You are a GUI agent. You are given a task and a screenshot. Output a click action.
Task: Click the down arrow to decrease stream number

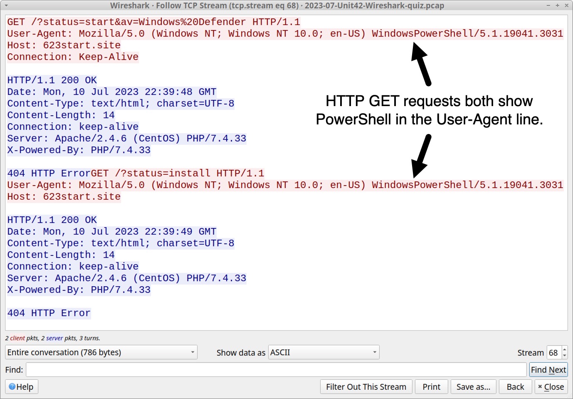coord(564,355)
